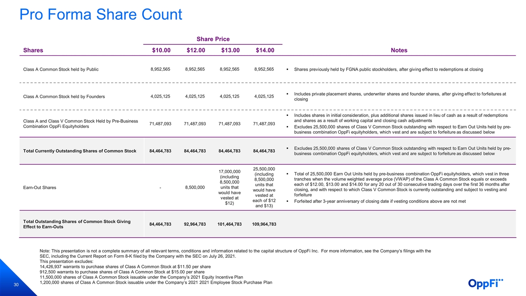
Task: Select Equityholders value 71,487,093 under $12.00
Action: (196, 124)
